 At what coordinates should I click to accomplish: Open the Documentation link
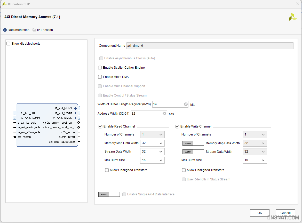coord(16,30)
